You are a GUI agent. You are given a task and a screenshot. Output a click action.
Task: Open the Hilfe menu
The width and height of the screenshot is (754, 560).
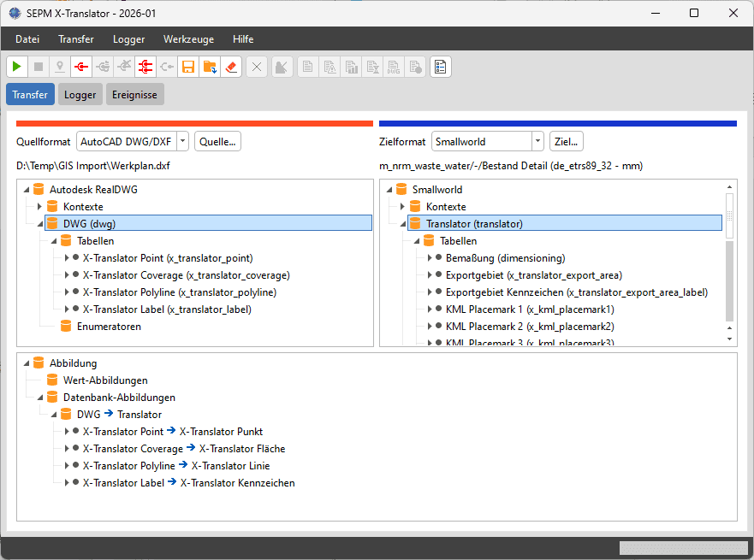click(x=243, y=39)
